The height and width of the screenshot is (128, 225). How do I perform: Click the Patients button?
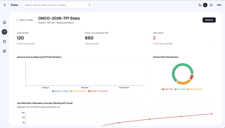(209, 20)
